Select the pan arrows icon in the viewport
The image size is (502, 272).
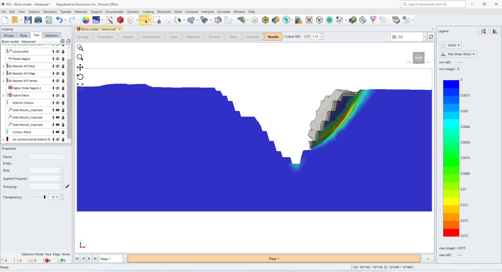point(80,67)
